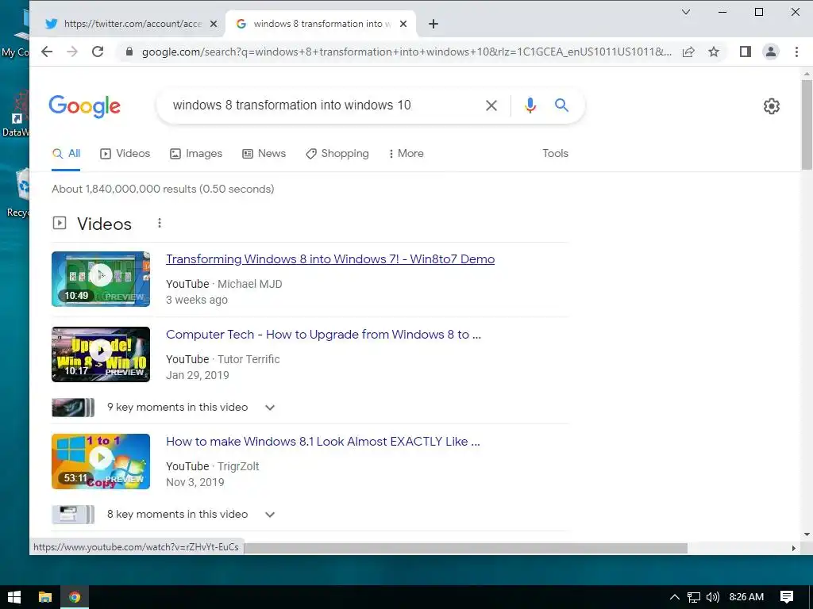Open search Tools options

tap(555, 153)
